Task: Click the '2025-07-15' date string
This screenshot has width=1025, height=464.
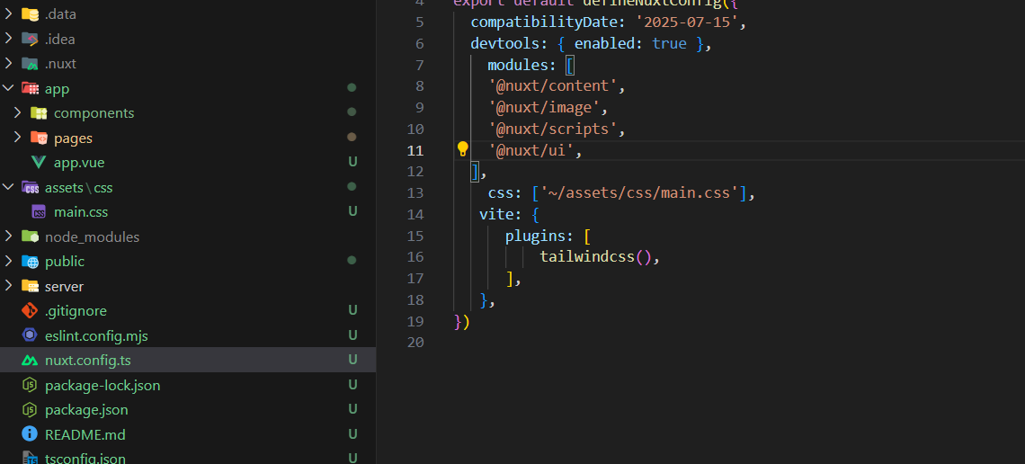Action: (x=687, y=22)
